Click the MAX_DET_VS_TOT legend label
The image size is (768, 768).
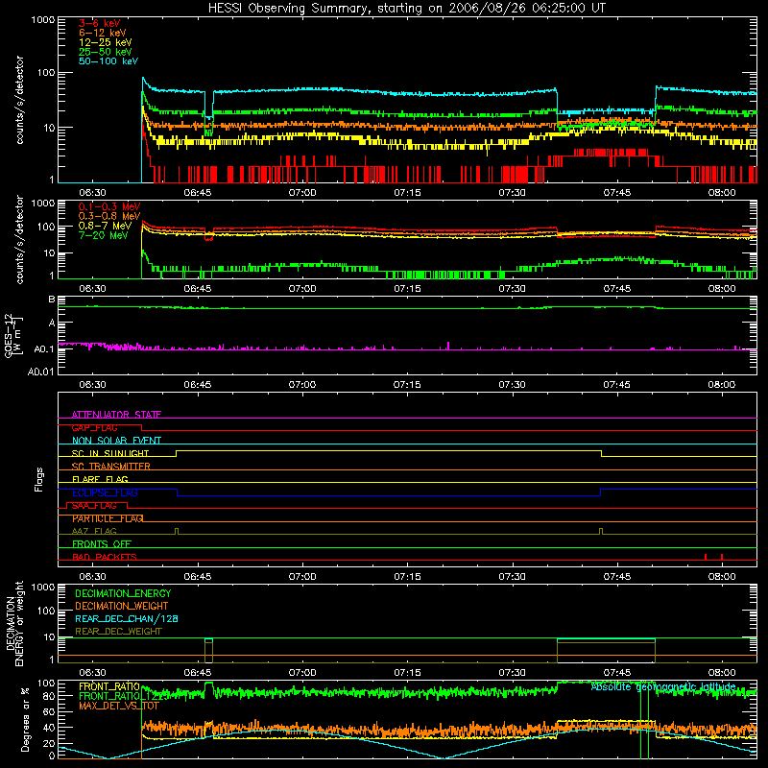(x=119, y=706)
